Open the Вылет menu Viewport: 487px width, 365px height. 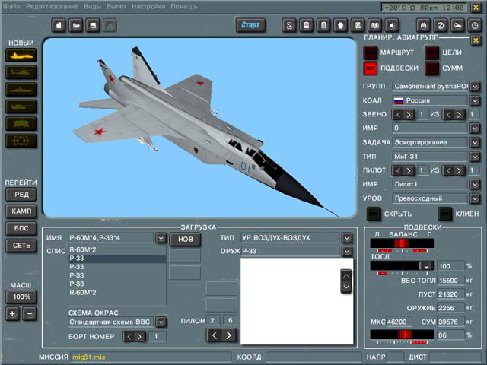pyautogui.click(x=116, y=7)
